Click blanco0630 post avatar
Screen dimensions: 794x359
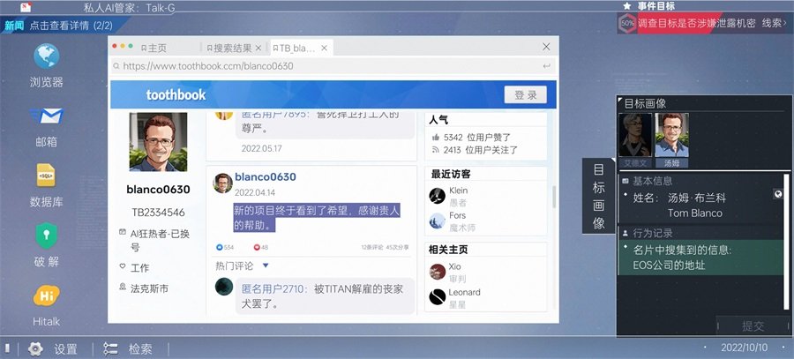coord(223,183)
